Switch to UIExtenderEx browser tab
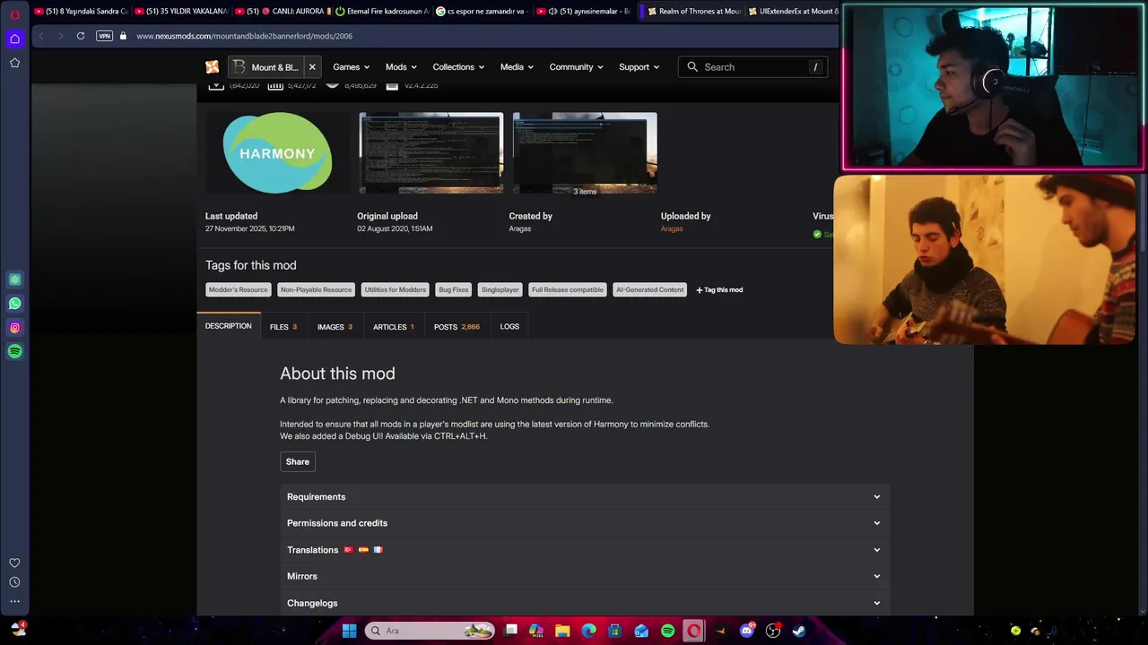 [794, 11]
